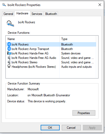Click the Microsoft manufacturer value

point(33,89)
